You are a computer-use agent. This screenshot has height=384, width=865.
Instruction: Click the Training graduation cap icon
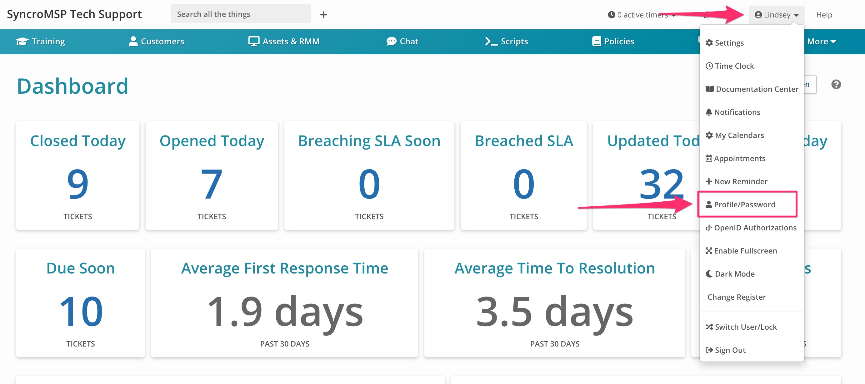point(22,41)
